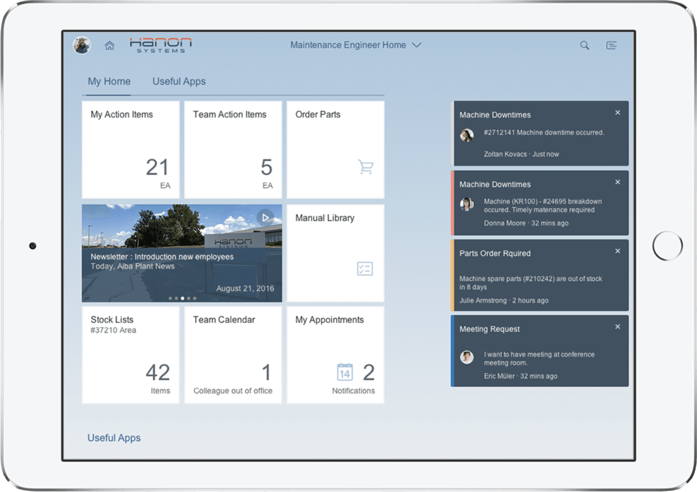Click Donna Moore notification avatar
697x492 pixels.
click(467, 204)
